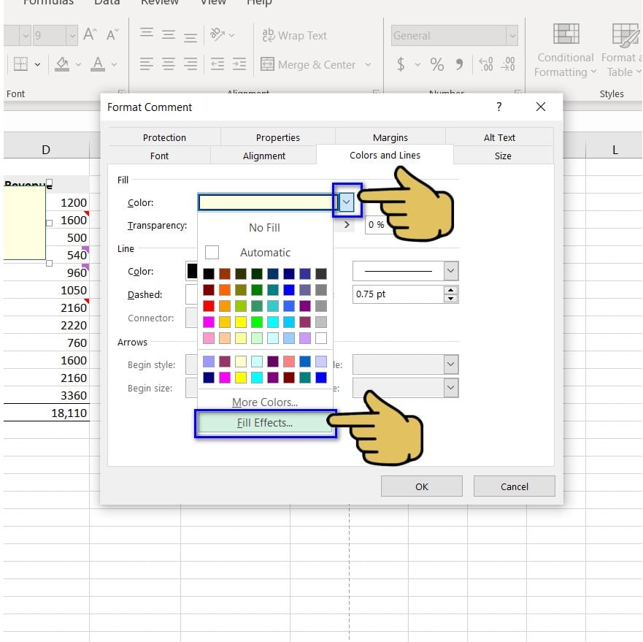Open the General number format dropdown
This screenshot has width=643, height=642.
pos(512,36)
